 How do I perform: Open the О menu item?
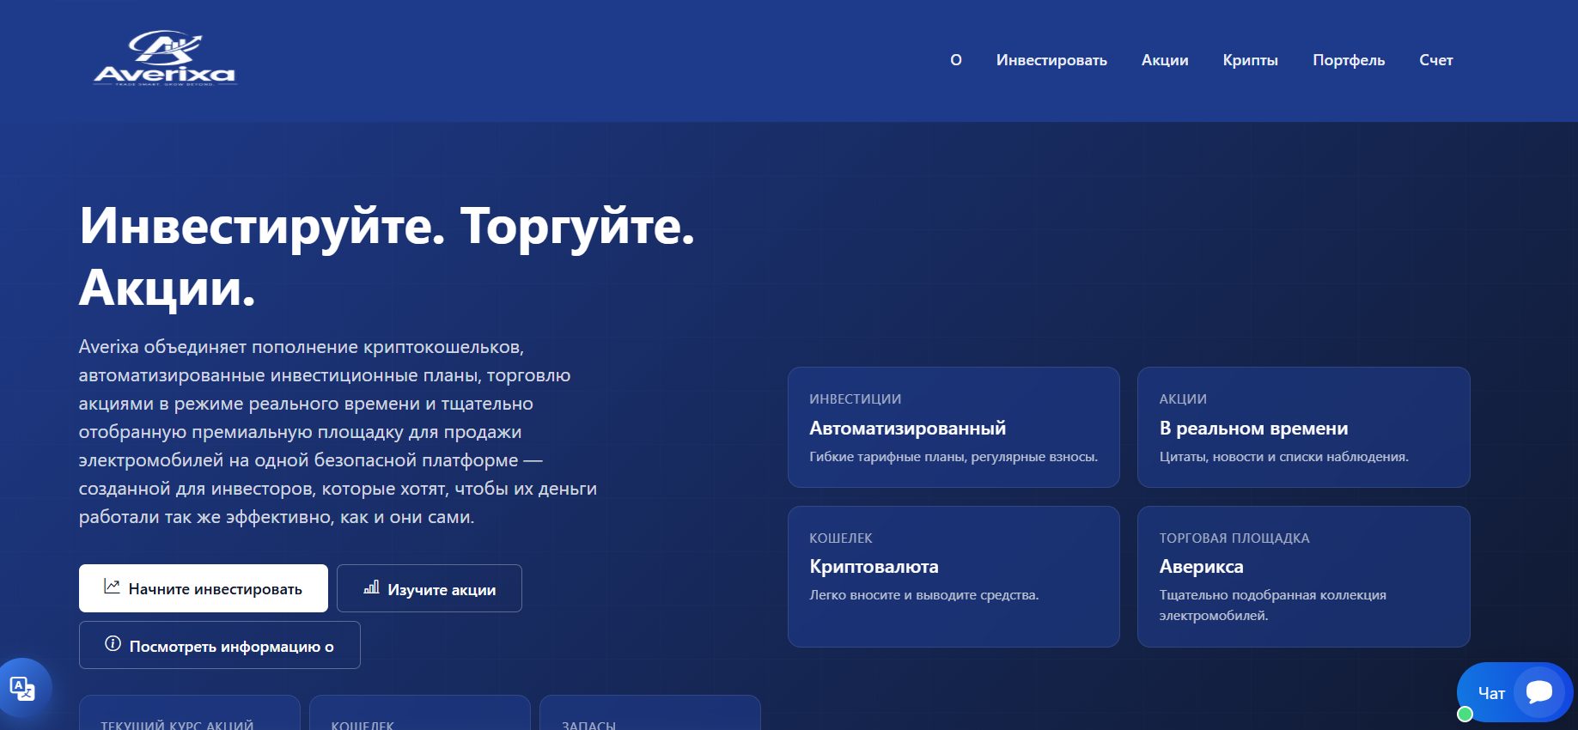[956, 60]
